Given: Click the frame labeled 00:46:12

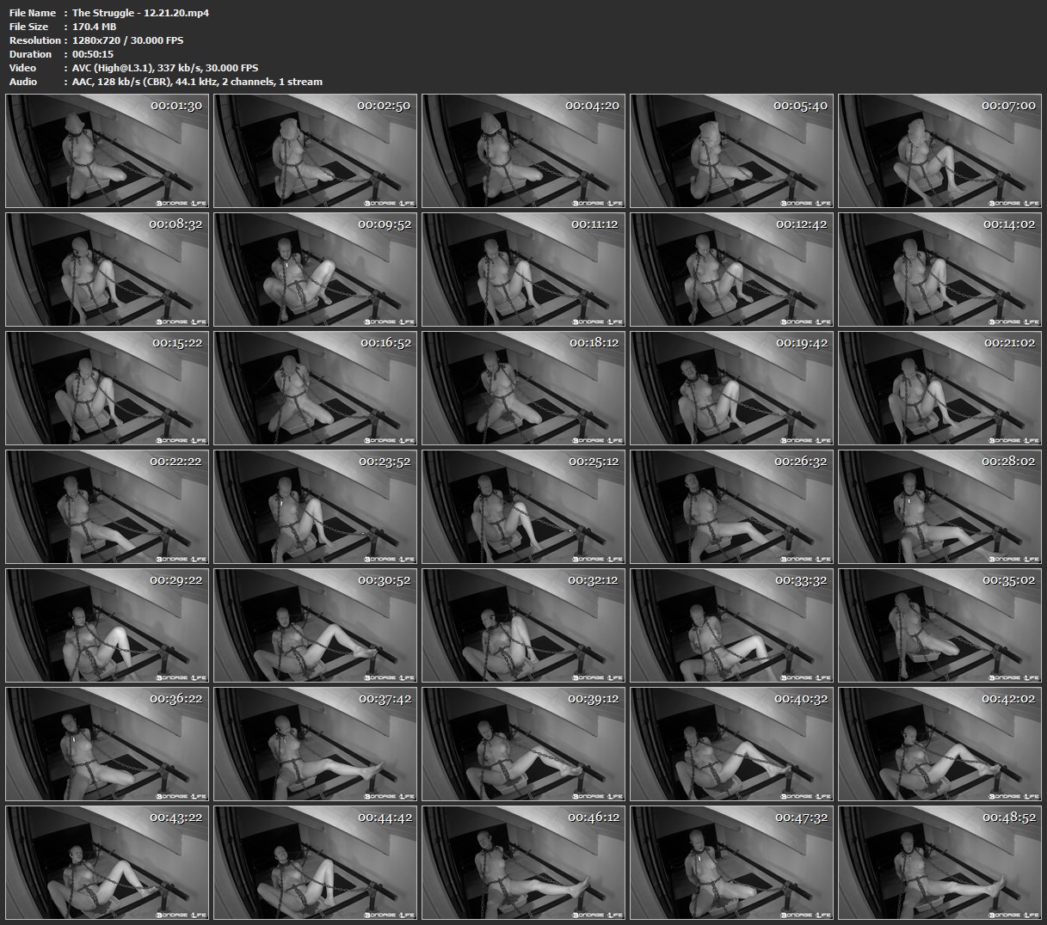Looking at the screenshot, I should (523, 862).
